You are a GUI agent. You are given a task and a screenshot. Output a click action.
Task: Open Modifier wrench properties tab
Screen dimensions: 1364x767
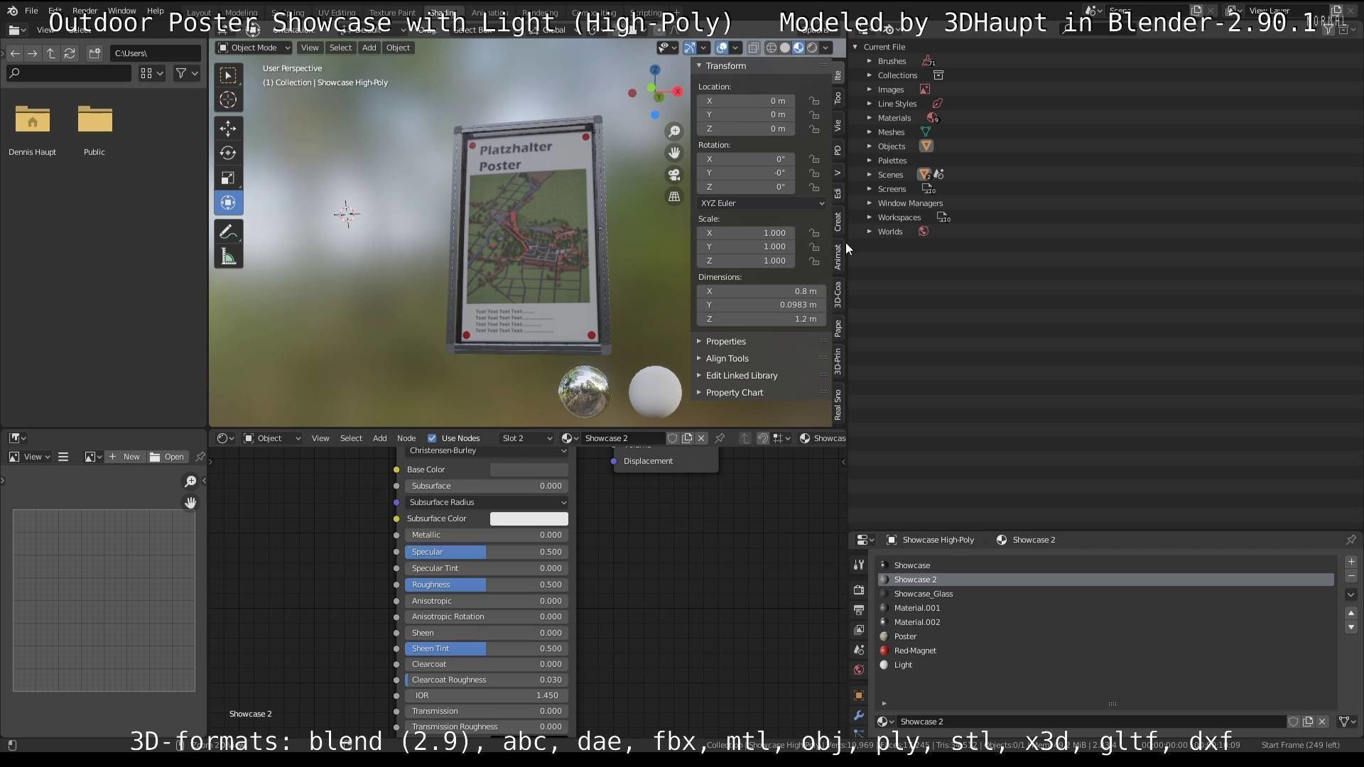[x=859, y=715]
